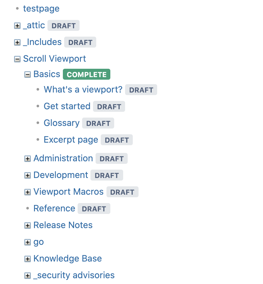263x284 pixels.
Task: Open the Scroll Viewport page
Action: click(55, 59)
